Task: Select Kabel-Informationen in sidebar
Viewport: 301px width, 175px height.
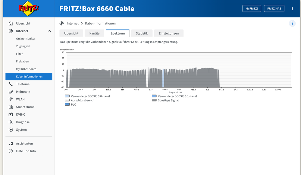Action: coord(29,77)
